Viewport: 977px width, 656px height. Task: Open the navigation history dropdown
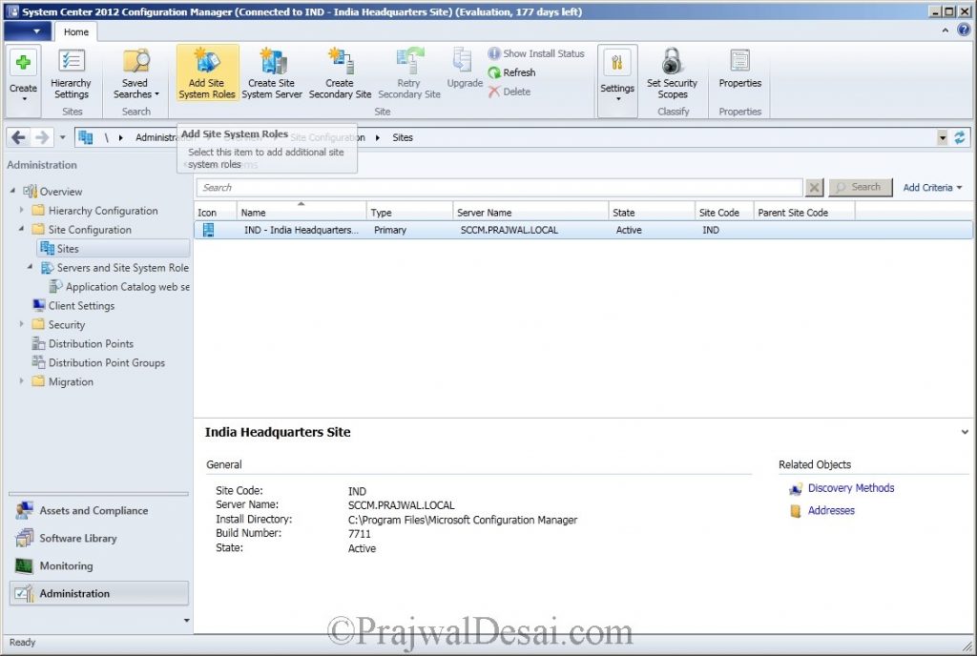click(x=62, y=137)
